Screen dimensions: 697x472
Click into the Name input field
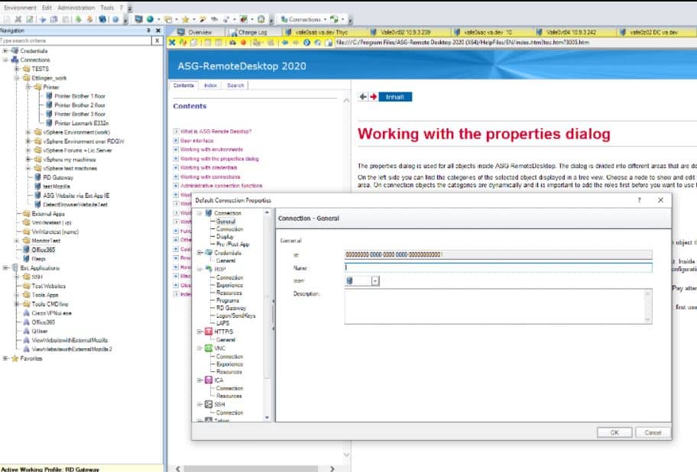coord(498,268)
